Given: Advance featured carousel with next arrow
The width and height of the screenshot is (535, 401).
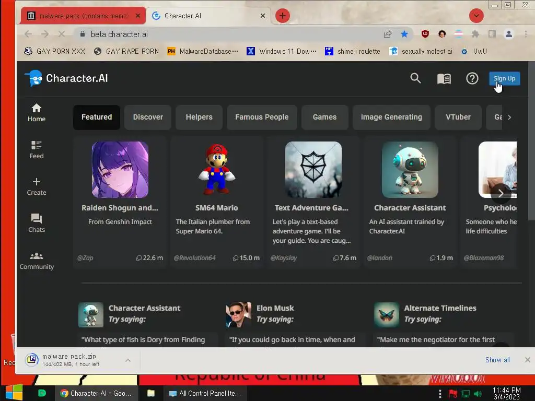Looking at the screenshot, I should 501,193.
